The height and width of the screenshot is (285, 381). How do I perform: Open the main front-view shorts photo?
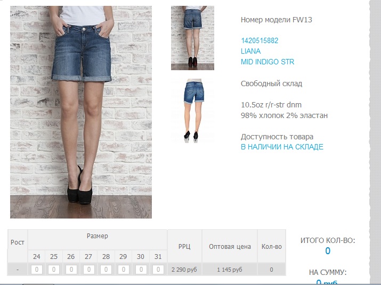pos(81,112)
